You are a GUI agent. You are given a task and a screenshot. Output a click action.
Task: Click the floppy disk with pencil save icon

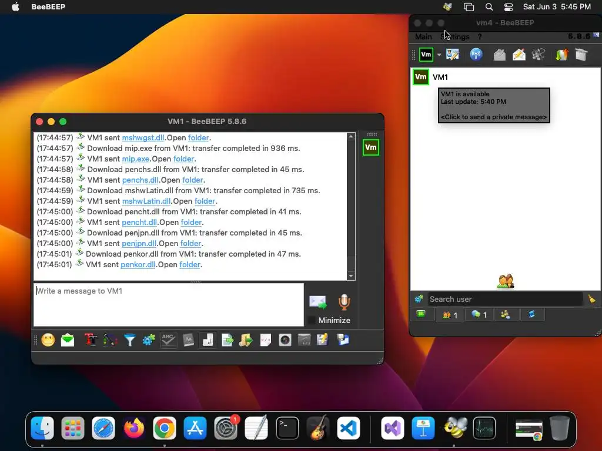[x=323, y=340]
